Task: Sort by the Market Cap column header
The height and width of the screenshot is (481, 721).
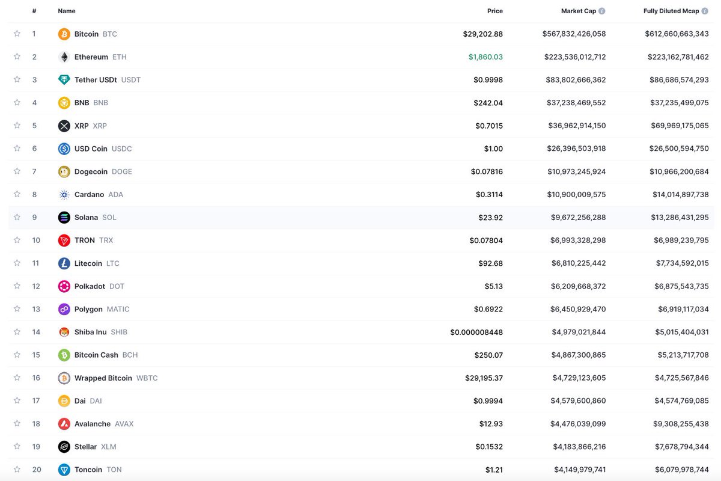Action: click(x=579, y=11)
